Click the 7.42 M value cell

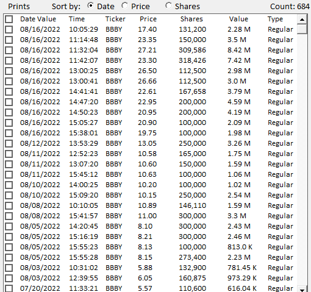239,60
